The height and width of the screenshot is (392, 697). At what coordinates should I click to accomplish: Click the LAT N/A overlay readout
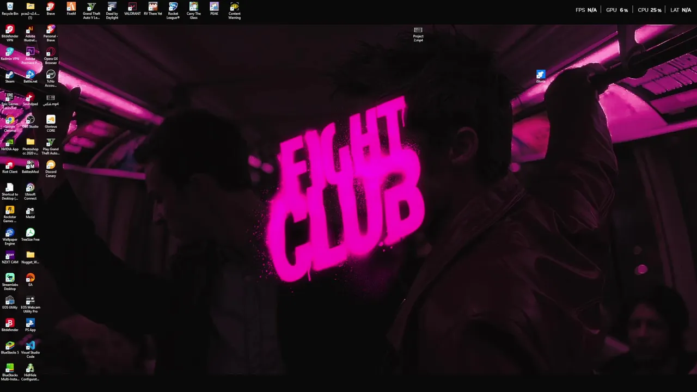[x=681, y=10]
